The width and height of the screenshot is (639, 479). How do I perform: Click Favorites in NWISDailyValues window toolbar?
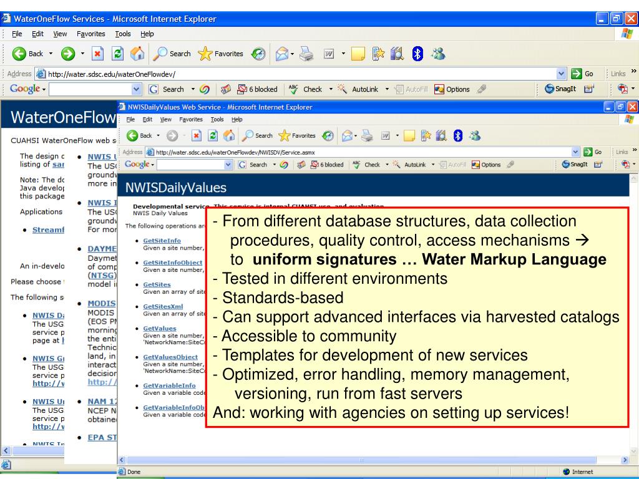[x=297, y=135]
